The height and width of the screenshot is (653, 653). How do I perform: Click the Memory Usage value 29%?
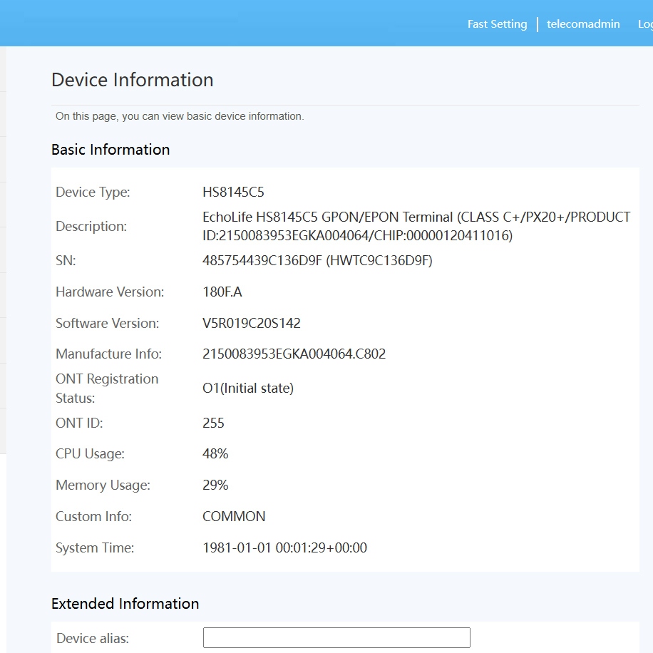pyautogui.click(x=215, y=485)
